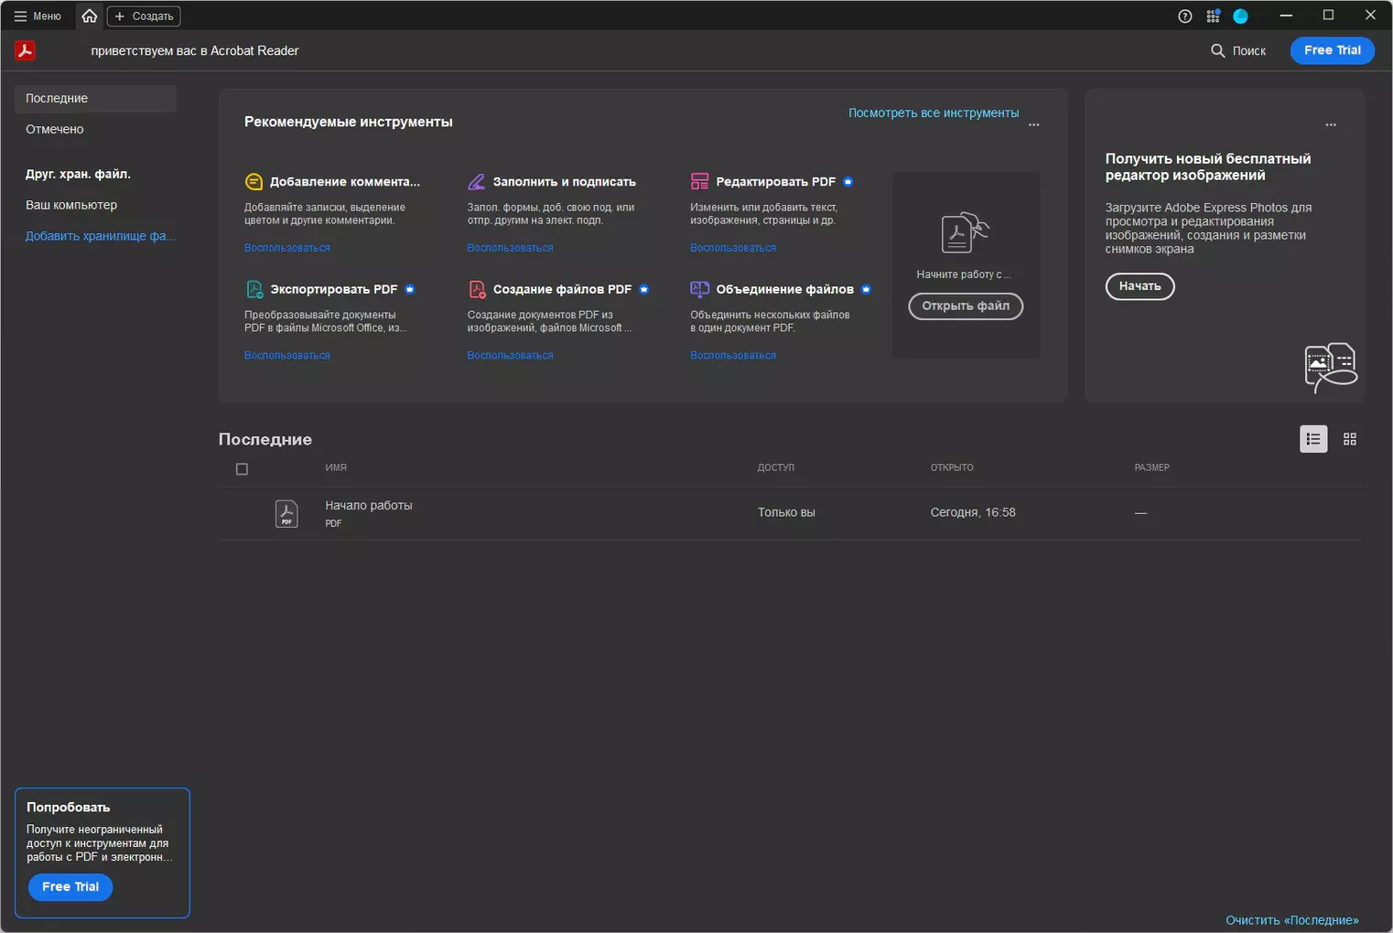Click Объединение файлов tool title
Screen dimensions: 1393x933
pos(784,289)
